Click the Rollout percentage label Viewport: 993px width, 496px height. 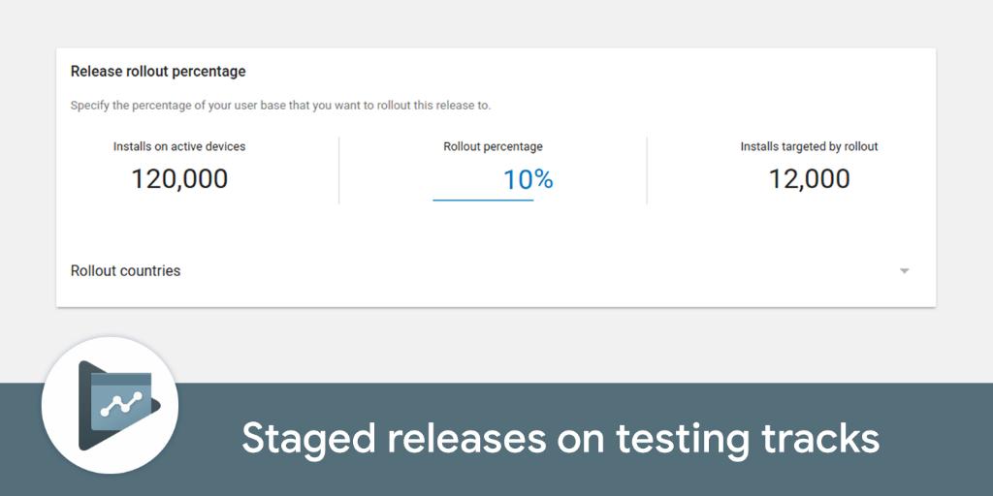493,147
